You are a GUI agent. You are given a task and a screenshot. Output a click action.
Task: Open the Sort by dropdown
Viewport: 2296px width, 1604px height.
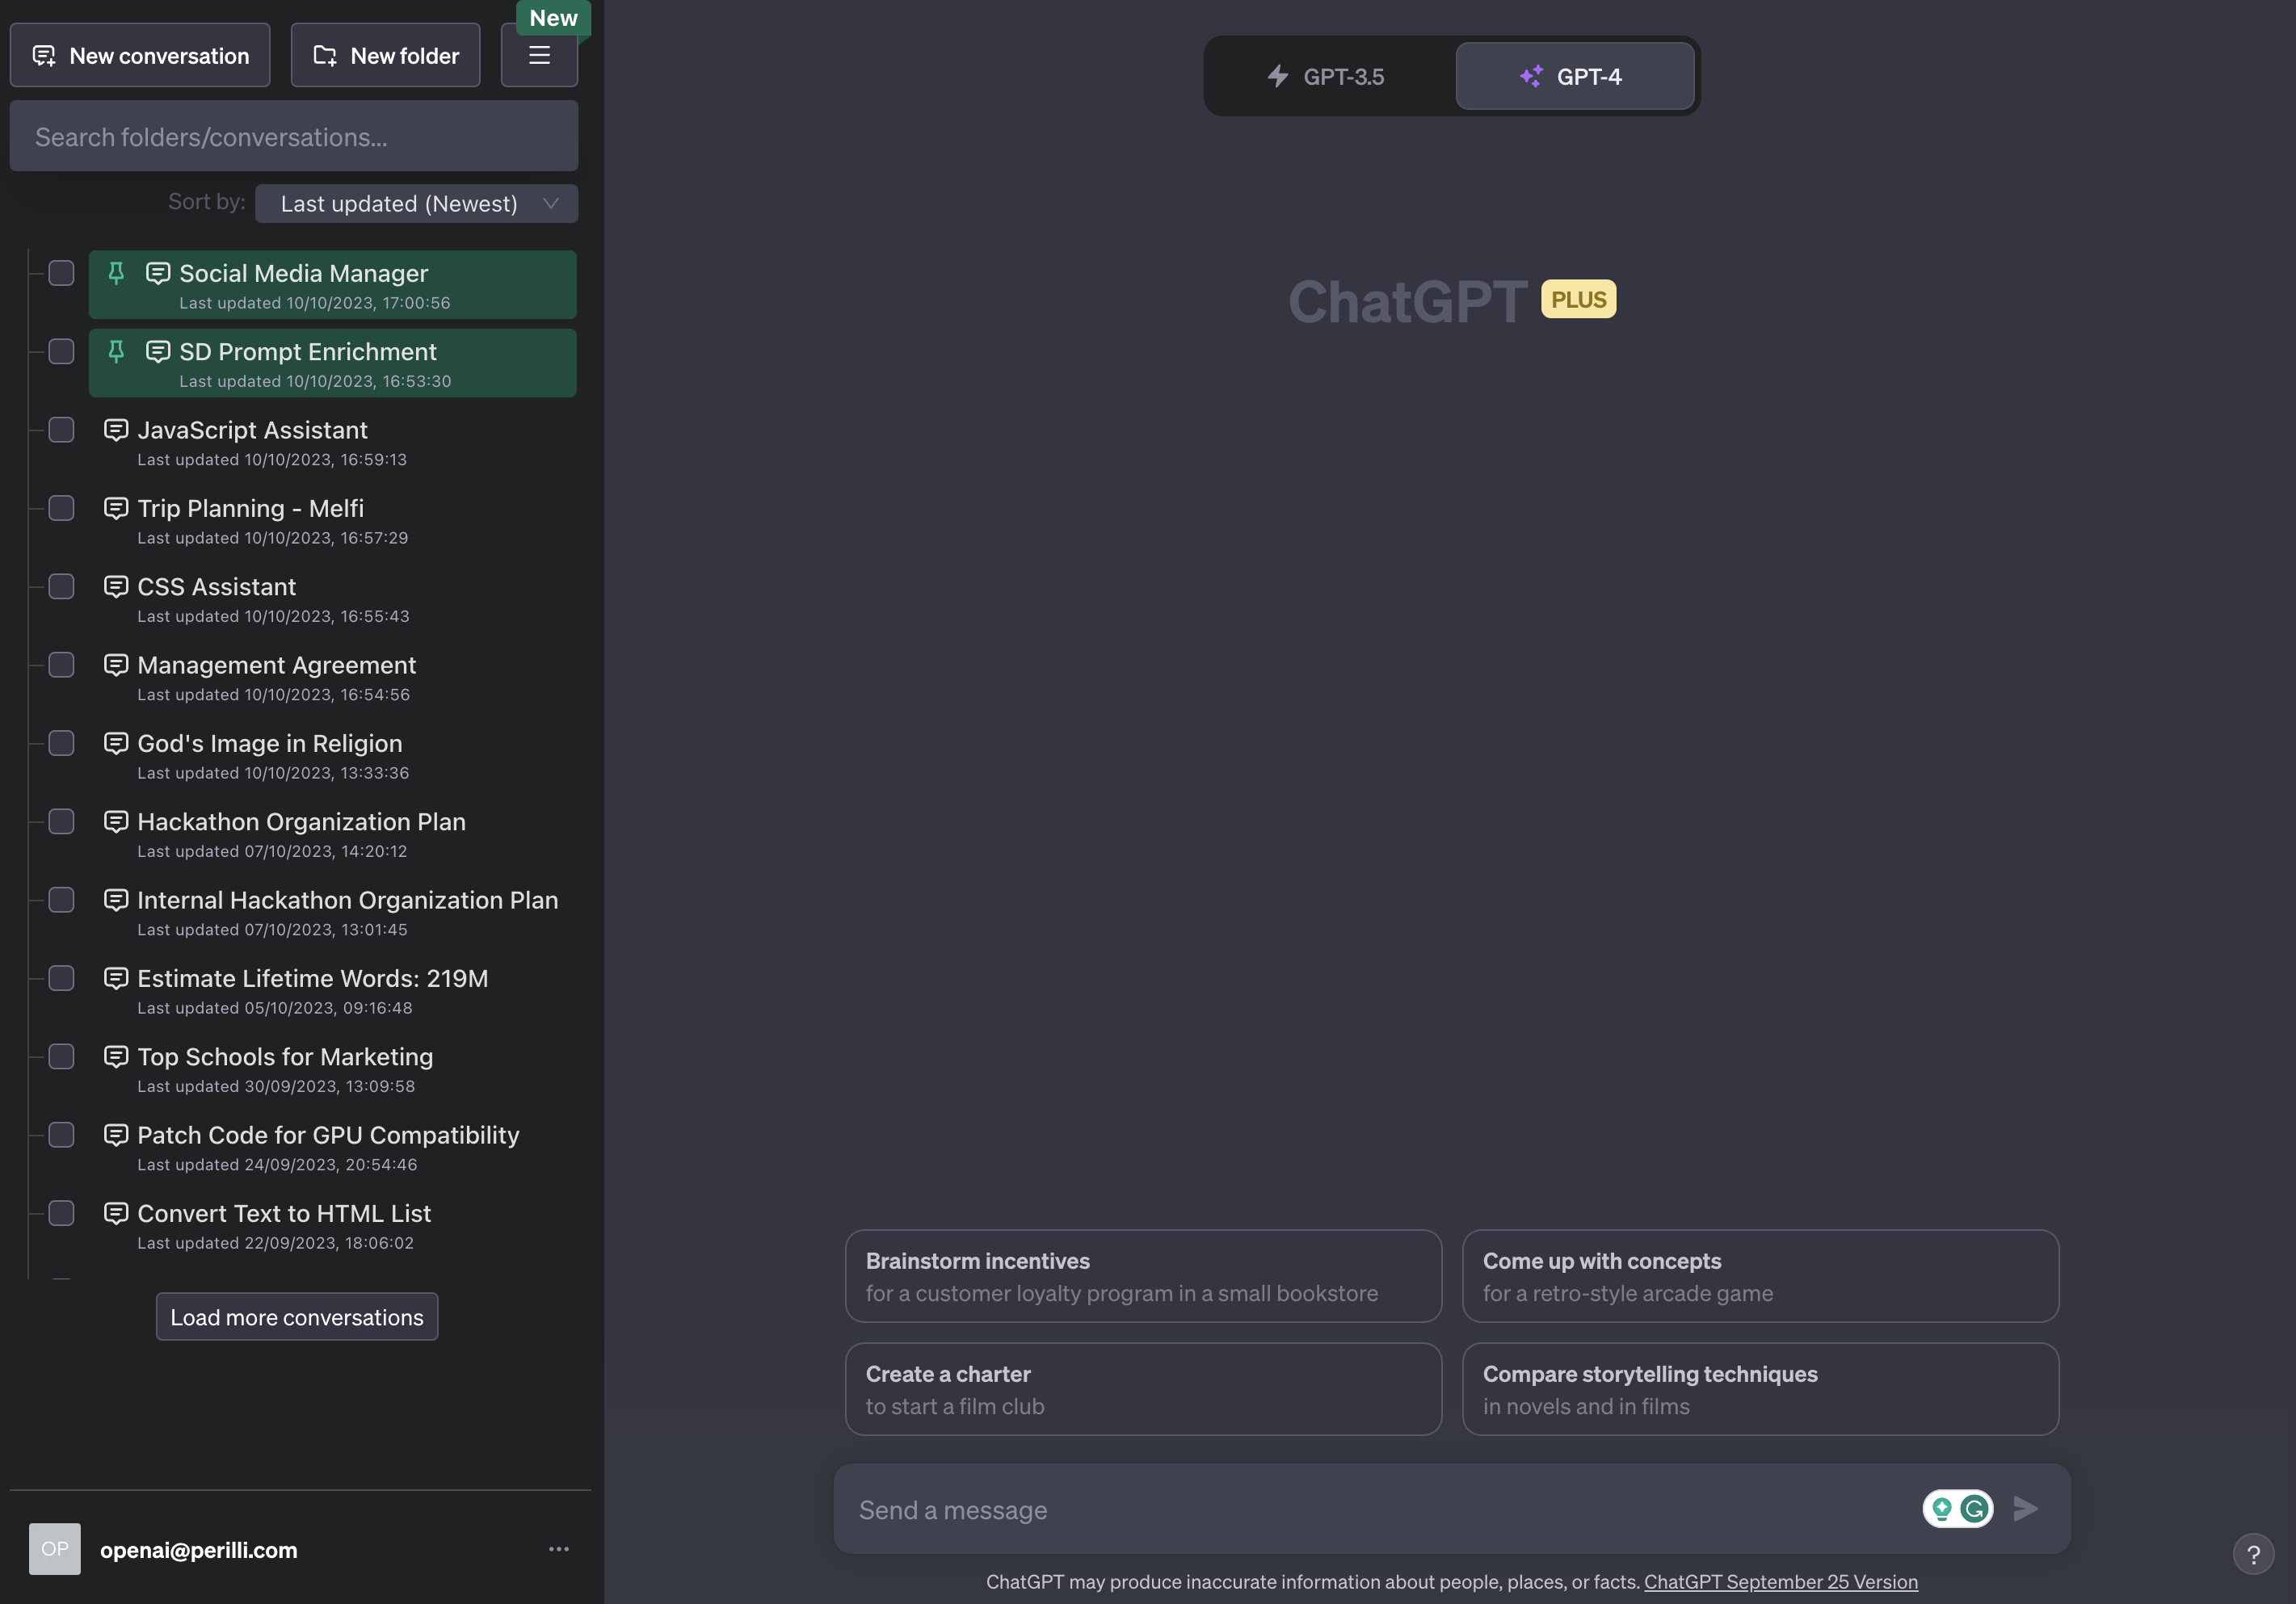[417, 204]
